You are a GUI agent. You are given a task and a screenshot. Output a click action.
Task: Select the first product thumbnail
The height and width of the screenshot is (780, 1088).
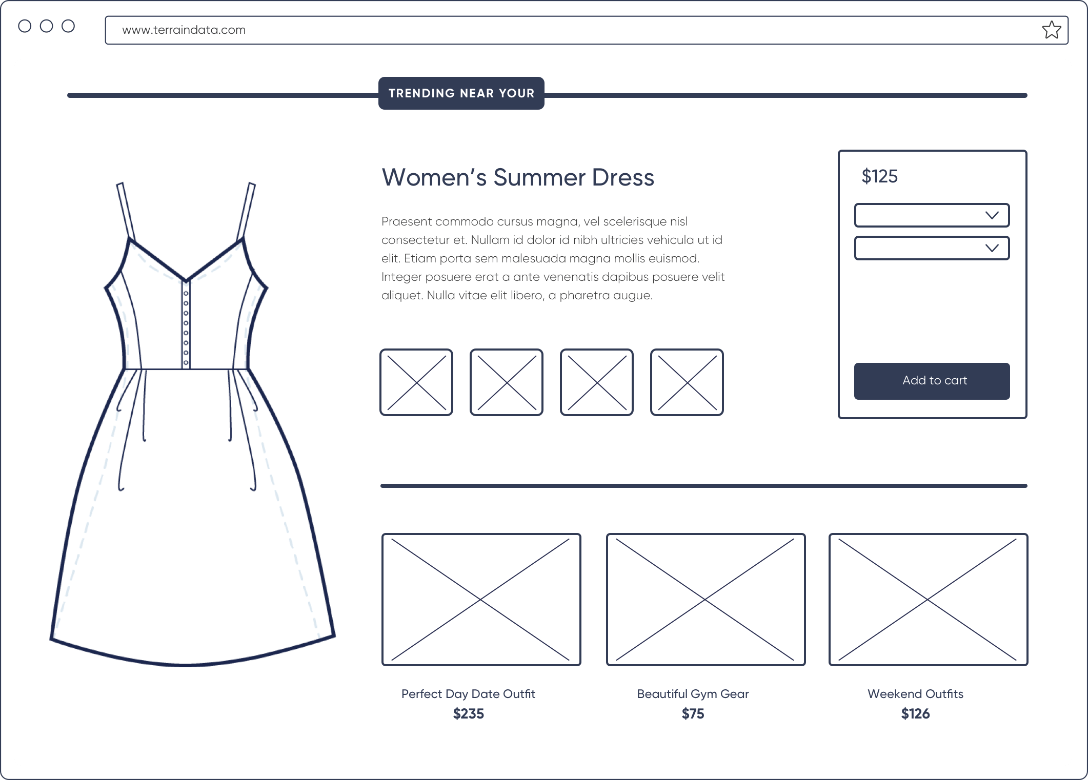416,382
